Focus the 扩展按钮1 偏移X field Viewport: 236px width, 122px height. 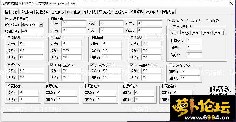click(29, 93)
